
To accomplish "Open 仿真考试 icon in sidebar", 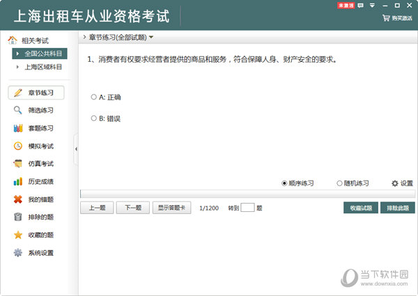I will pyautogui.click(x=18, y=164).
